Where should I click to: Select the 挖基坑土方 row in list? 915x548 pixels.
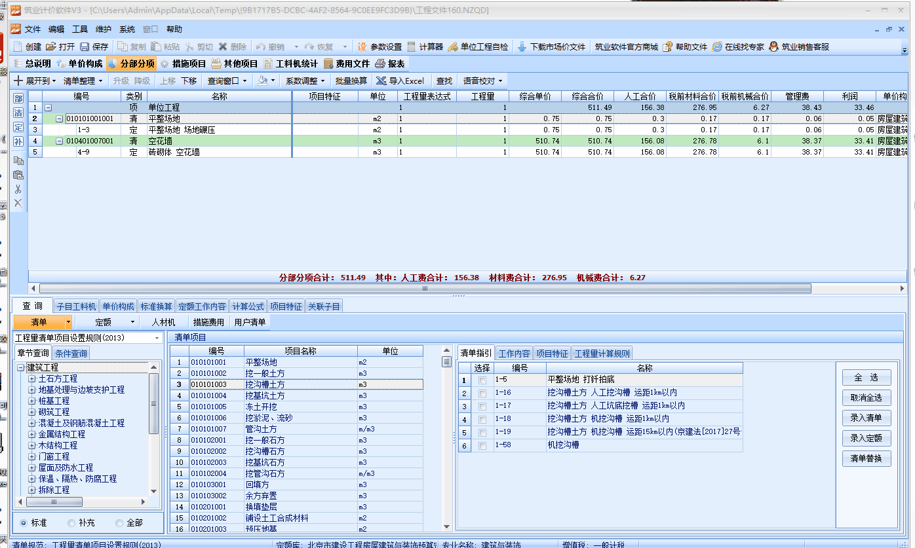point(265,395)
